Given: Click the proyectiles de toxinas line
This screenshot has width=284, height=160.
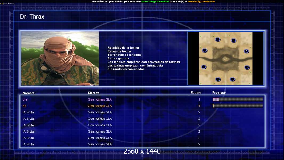Looking at the screenshot, I should click(x=144, y=62).
